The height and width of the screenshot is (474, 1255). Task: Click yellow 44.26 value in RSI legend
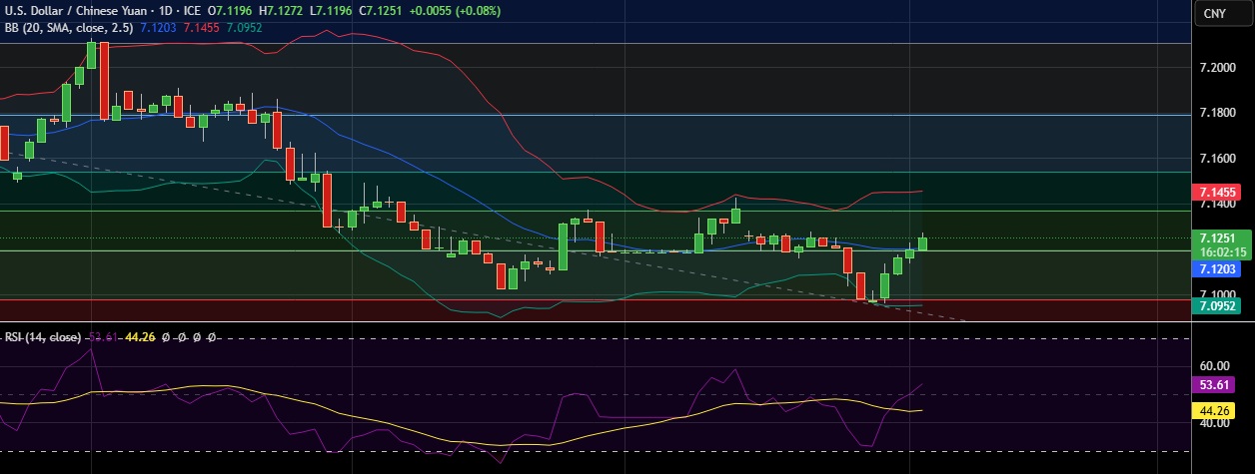139,337
